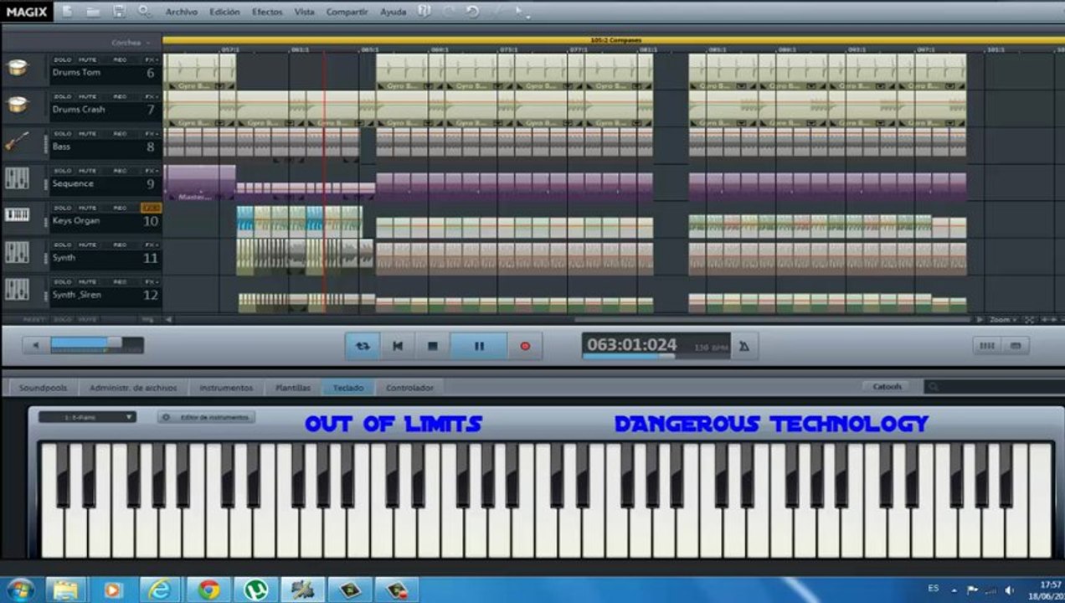Stop playback
This screenshot has height=603, width=1065.
(432, 346)
